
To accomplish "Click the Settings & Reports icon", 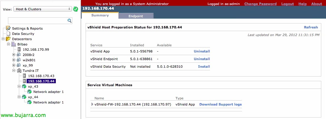I will (x=8, y=28).
